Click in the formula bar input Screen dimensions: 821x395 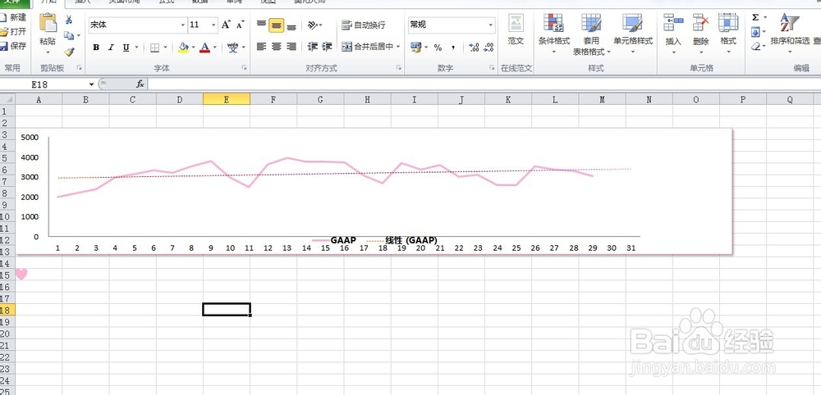(484, 84)
